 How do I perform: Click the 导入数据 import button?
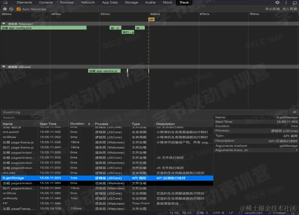pos(290,9)
